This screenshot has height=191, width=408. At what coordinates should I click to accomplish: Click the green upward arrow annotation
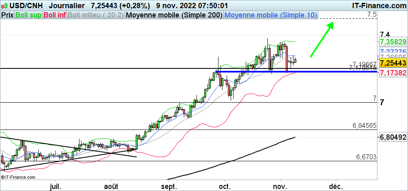tap(322, 40)
